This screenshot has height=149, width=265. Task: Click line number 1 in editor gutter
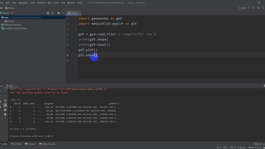point(67,18)
